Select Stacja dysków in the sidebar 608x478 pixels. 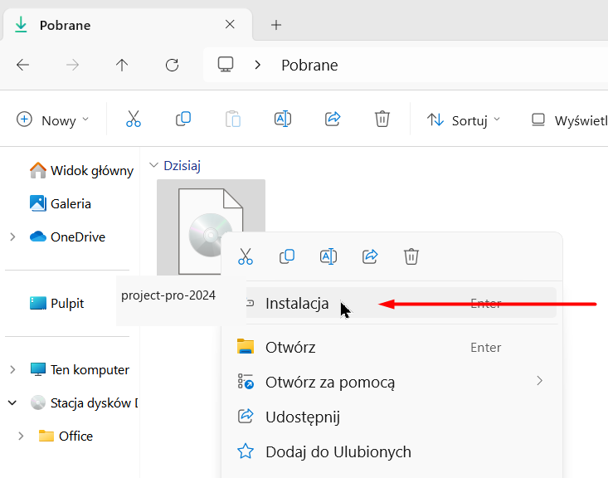84,402
